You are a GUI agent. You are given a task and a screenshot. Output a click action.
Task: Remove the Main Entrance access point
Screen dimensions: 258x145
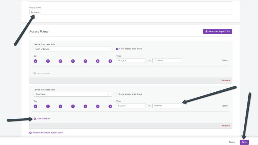pyautogui.click(x=226, y=80)
